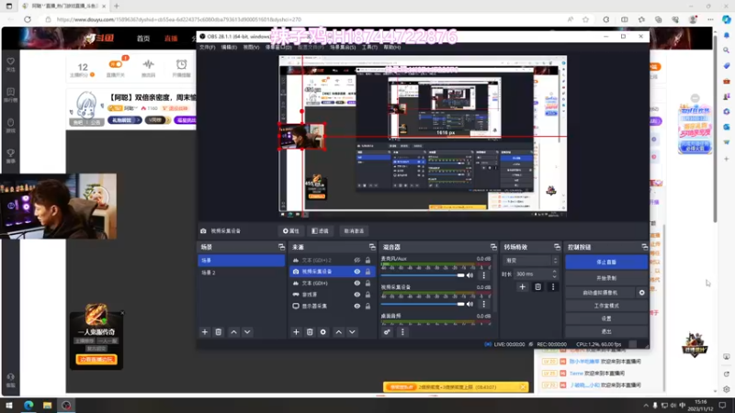735x413 pixels.
Task: Open the 渐变 transition type dropdown
Action: pyautogui.click(x=531, y=261)
